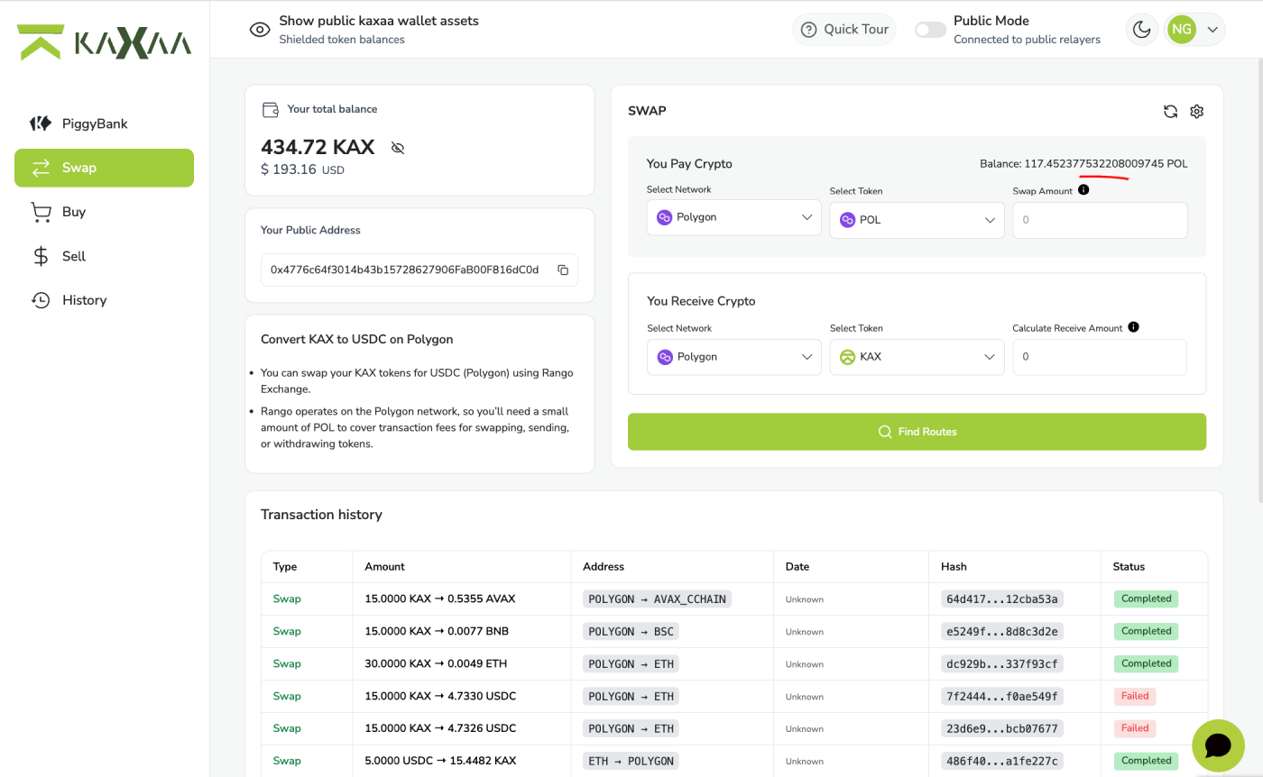Open the You Pay network dropdown showing Polygon
This screenshot has width=1263, height=777.
(x=733, y=217)
